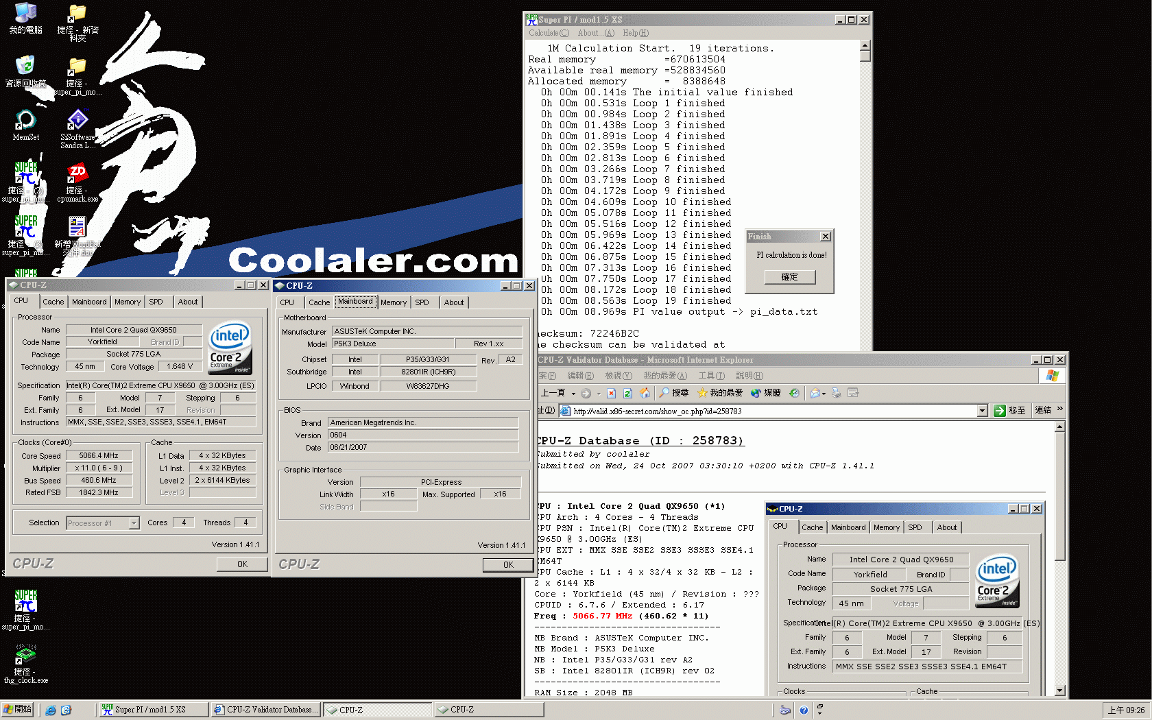Click the BIOS date 06/21/2007 field
1152x720 pixels.
click(423, 447)
